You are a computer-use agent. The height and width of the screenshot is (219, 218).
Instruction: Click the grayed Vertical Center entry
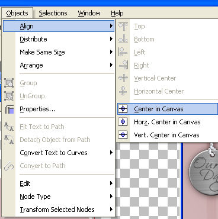pyautogui.click(x=168, y=78)
